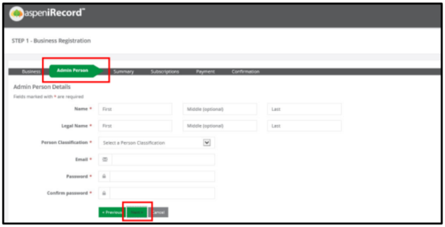The width and height of the screenshot is (445, 227).
Task: Click the 'STEP 1 - Business Registration' heading
Action: pos(51,41)
